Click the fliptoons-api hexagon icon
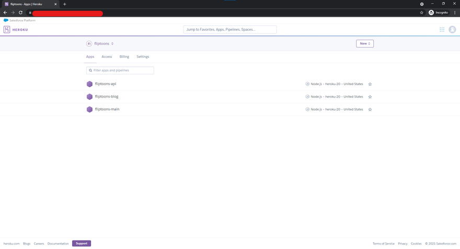The image size is (460, 249). [89, 84]
